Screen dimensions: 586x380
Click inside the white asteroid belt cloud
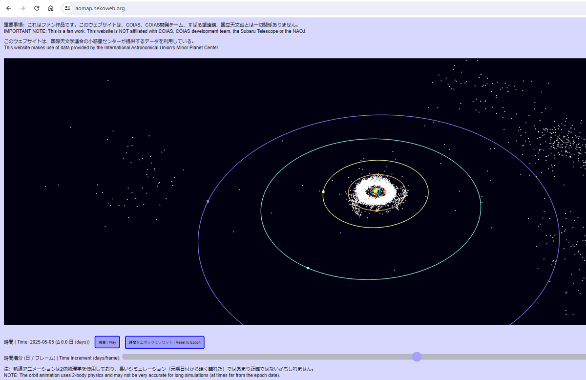[361, 181]
